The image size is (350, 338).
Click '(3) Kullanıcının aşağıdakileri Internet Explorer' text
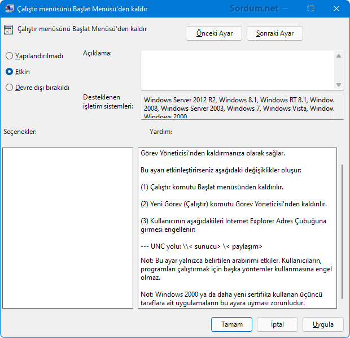point(233,225)
